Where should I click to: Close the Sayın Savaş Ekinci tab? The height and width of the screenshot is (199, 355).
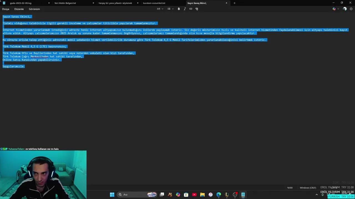[226, 3]
